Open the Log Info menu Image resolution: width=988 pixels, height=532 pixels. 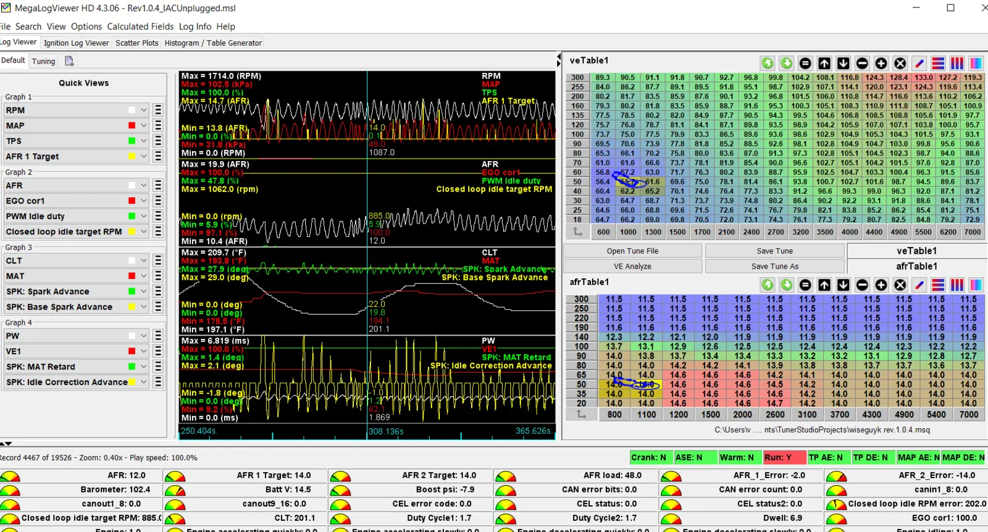point(195,27)
